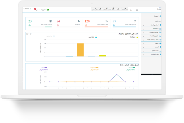Click the owner icon on card 84

point(79,21)
